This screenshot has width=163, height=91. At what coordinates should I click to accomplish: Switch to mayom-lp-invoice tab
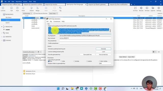[55, 5]
